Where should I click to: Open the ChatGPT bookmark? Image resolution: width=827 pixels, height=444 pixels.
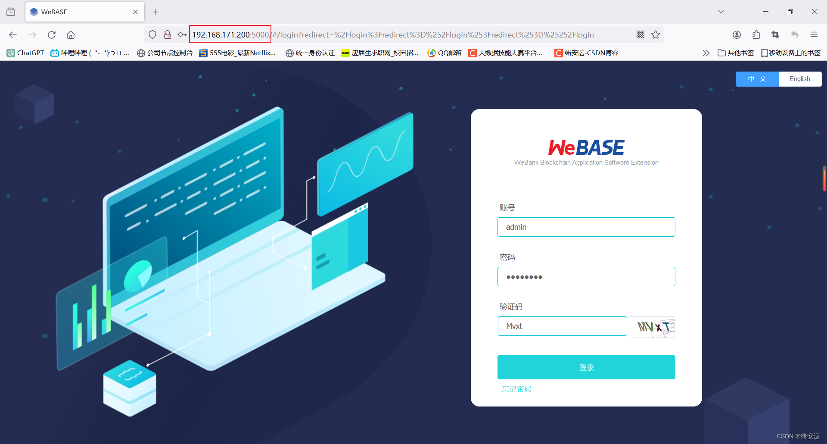point(25,53)
